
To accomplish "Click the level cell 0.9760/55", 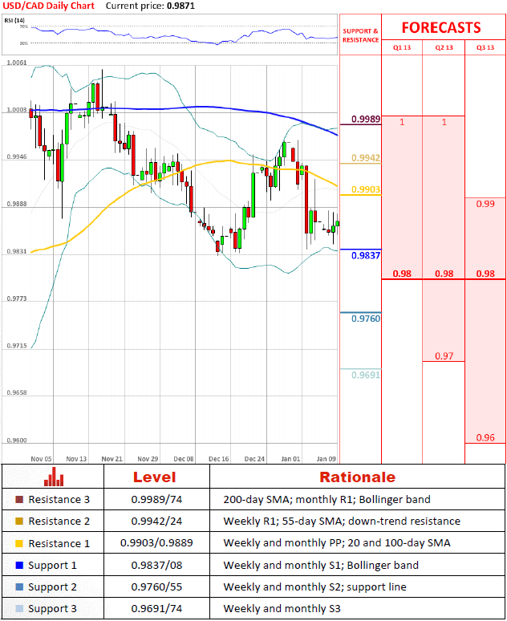I will point(156,587).
